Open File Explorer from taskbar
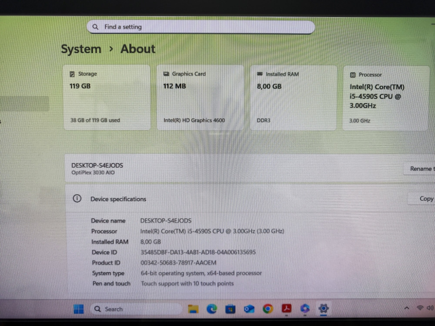The height and width of the screenshot is (326, 435). pos(193,309)
